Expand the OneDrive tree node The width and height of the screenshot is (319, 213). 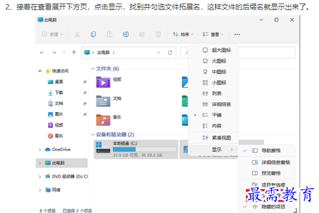pos(40,149)
